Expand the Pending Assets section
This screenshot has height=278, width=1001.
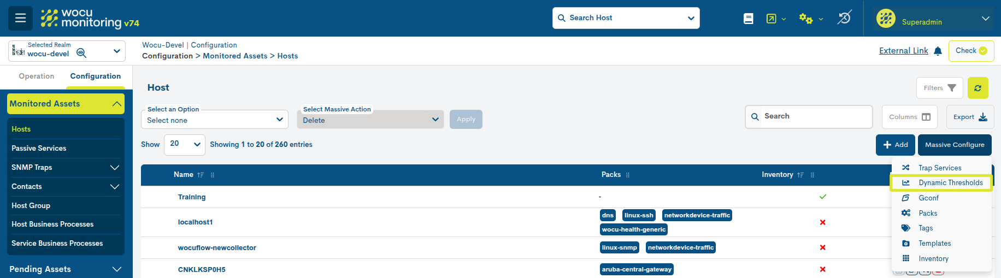(x=116, y=269)
